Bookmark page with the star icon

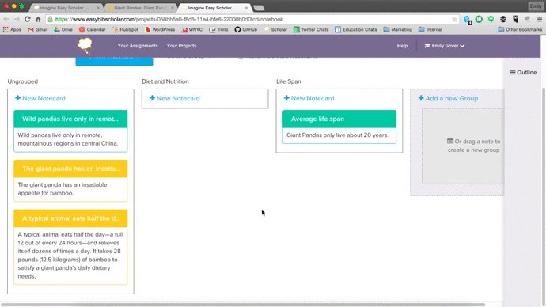[x=454, y=20]
